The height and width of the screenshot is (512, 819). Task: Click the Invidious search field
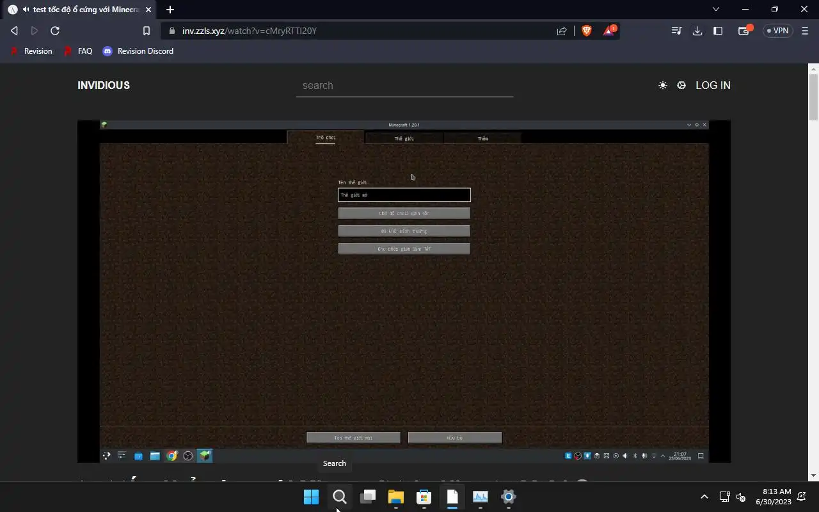[x=404, y=85]
